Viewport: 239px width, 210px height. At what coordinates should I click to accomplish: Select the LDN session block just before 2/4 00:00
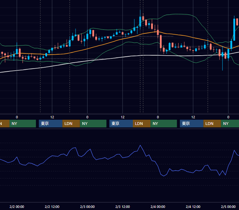pyautogui.click(x=142, y=124)
